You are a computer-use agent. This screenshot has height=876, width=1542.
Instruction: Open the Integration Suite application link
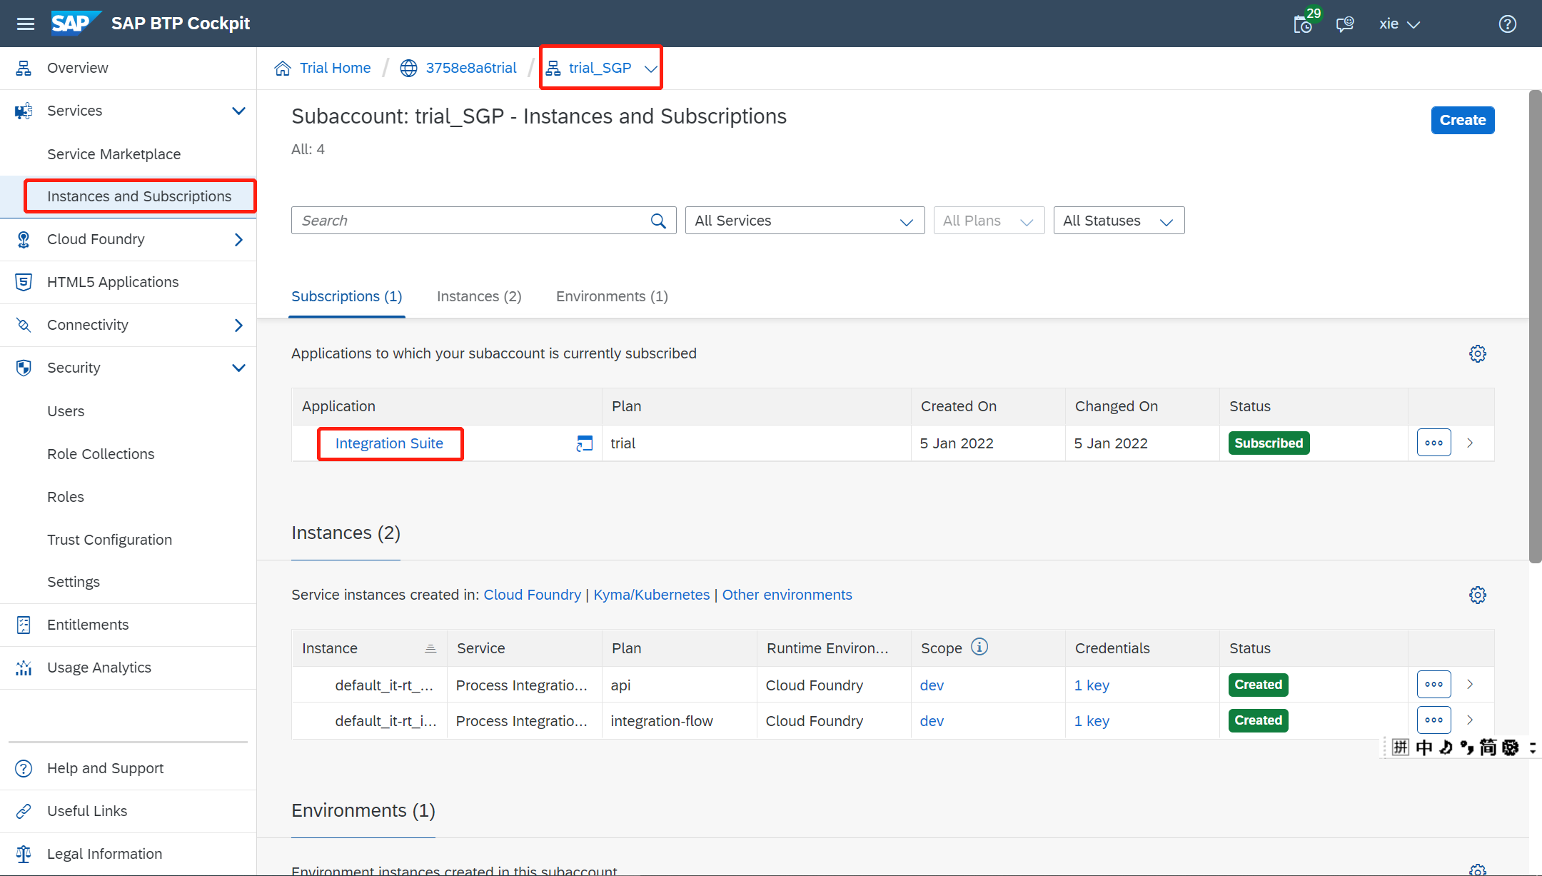pyautogui.click(x=389, y=443)
